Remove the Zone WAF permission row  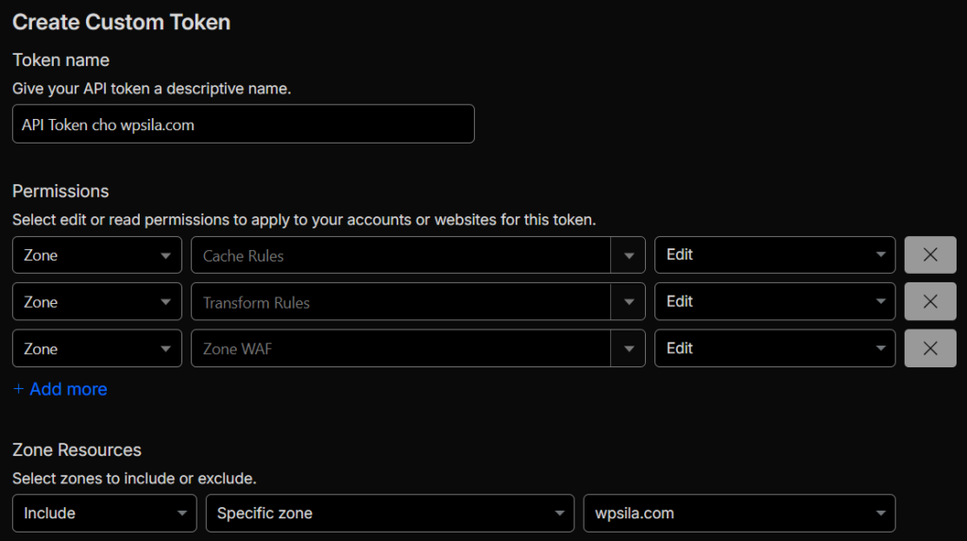click(x=930, y=348)
